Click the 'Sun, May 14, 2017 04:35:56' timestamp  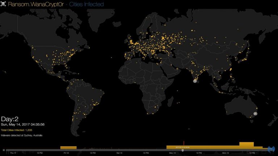pyautogui.click(x=23, y=124)
